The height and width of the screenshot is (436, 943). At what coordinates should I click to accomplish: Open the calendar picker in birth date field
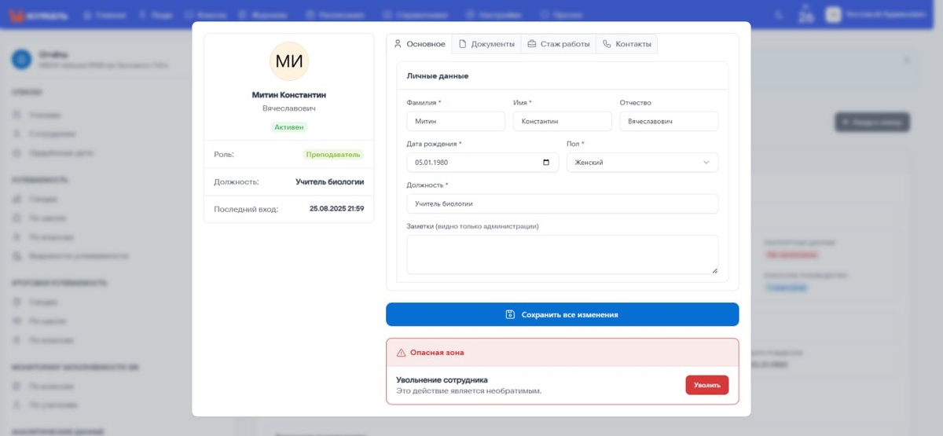pos(546,163)
